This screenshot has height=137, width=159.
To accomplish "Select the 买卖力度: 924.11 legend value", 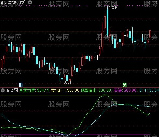I will [x=34, y=90].
